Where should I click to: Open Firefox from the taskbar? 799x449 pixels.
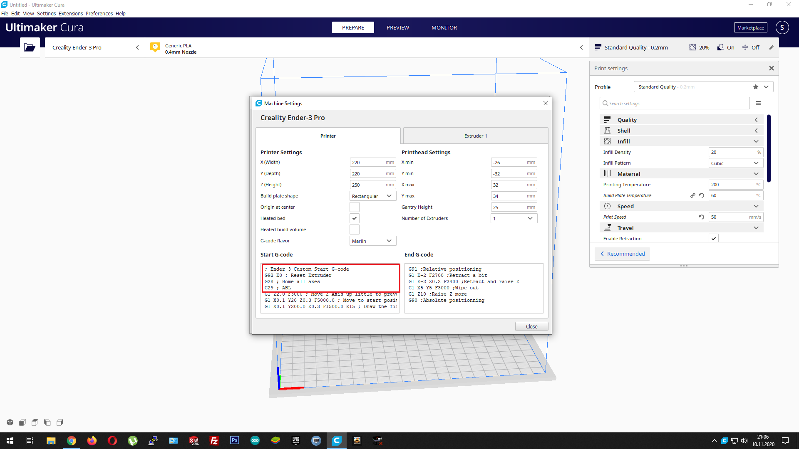coord(92,441)
